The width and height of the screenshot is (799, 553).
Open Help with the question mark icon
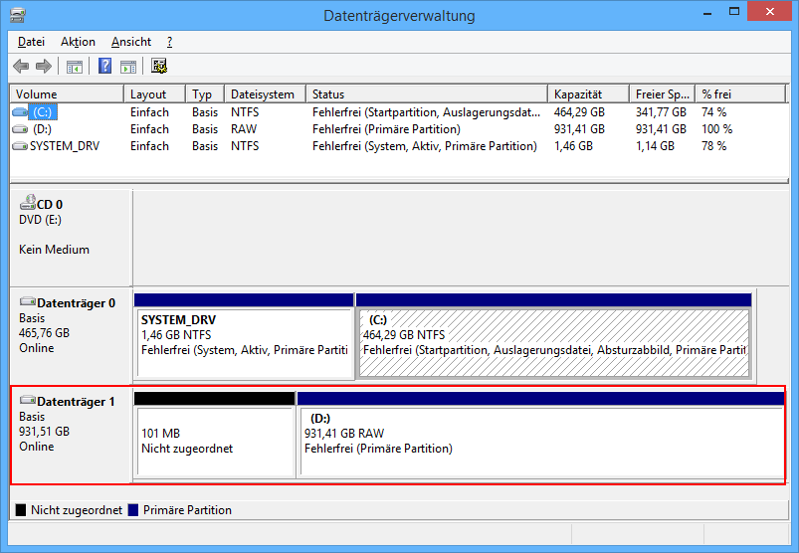(x=104, y=66)
